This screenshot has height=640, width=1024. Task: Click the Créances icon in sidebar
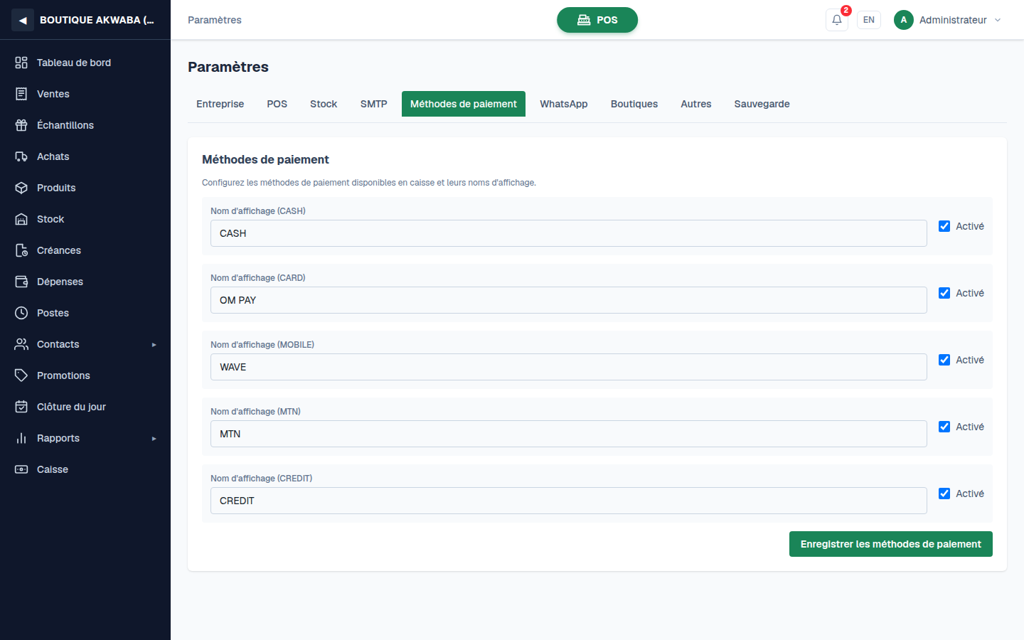pyautogui.click(x=21, y=250)
